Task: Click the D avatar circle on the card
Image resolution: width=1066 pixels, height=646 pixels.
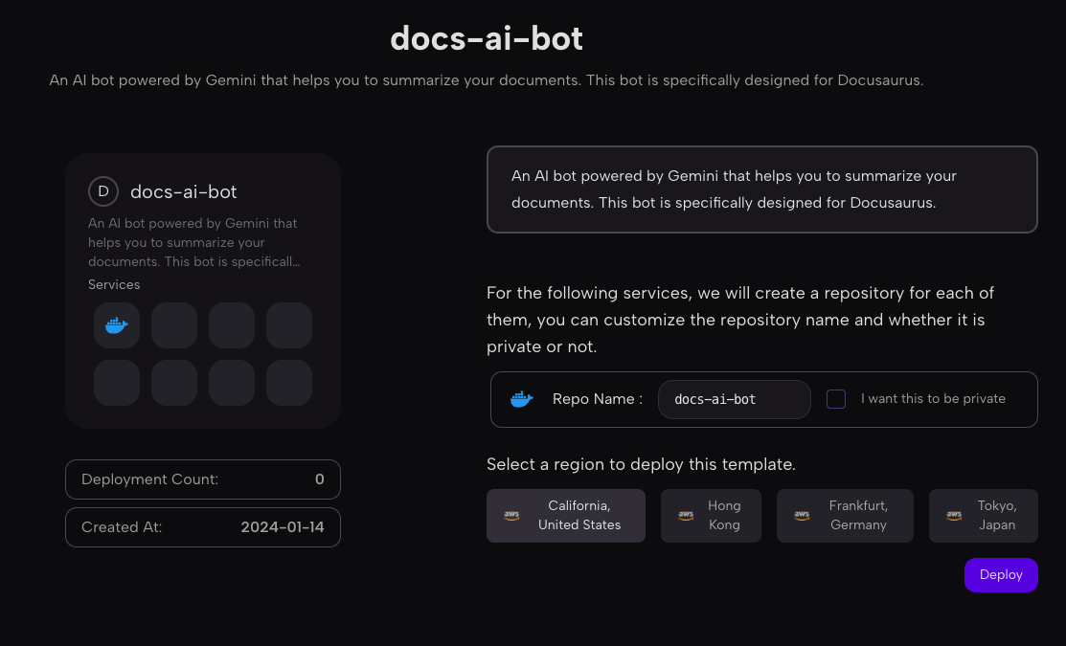Action: pyautogui.click(x=103, y=191)
